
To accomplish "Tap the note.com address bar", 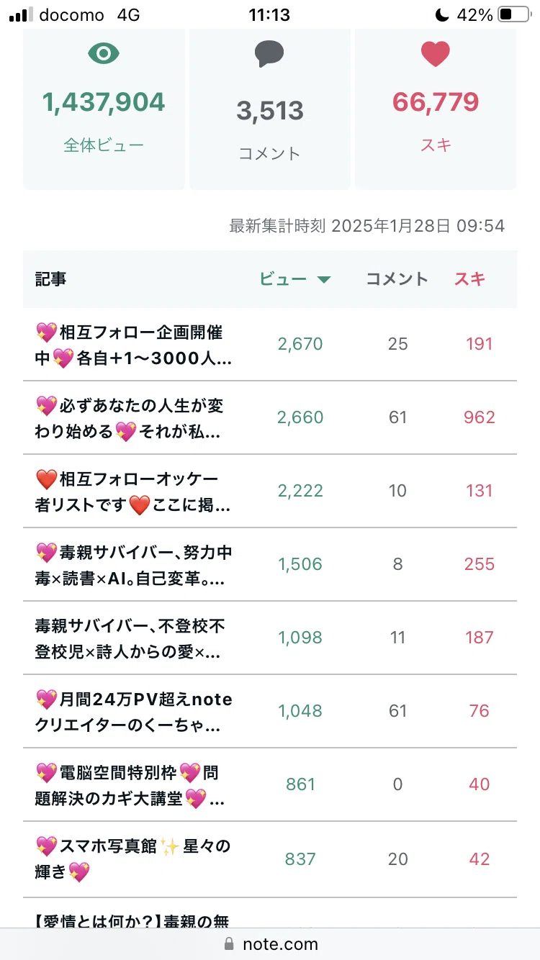I will point(270,943).
